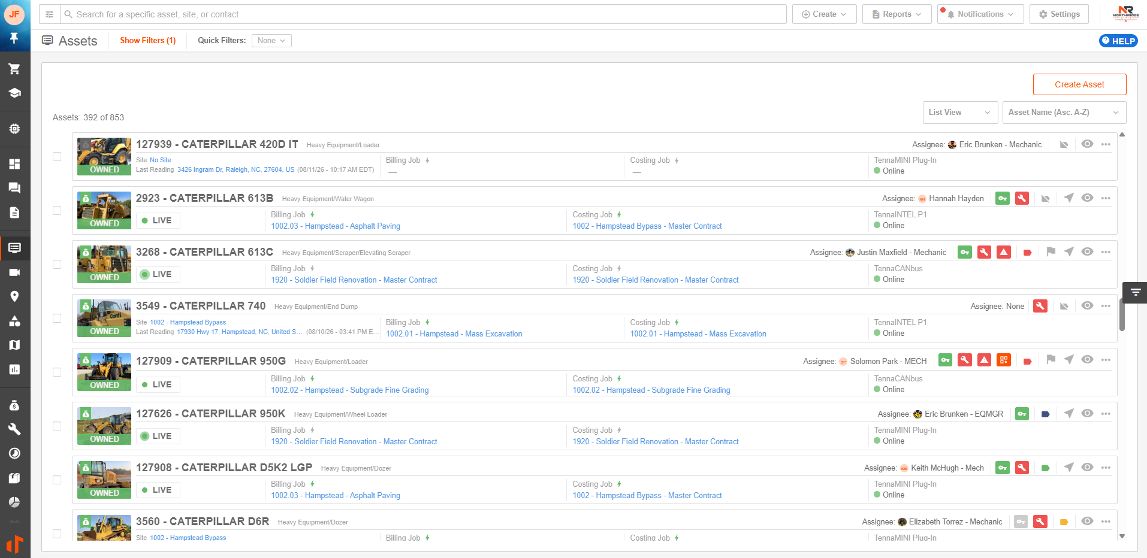Open the bar chart icon in sidebar
The image size is (1147, 558).
[x=14, y=369]
